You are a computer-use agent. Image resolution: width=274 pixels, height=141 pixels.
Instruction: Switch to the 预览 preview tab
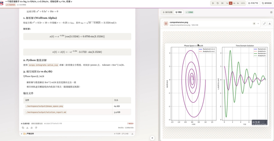click(178, 12)
